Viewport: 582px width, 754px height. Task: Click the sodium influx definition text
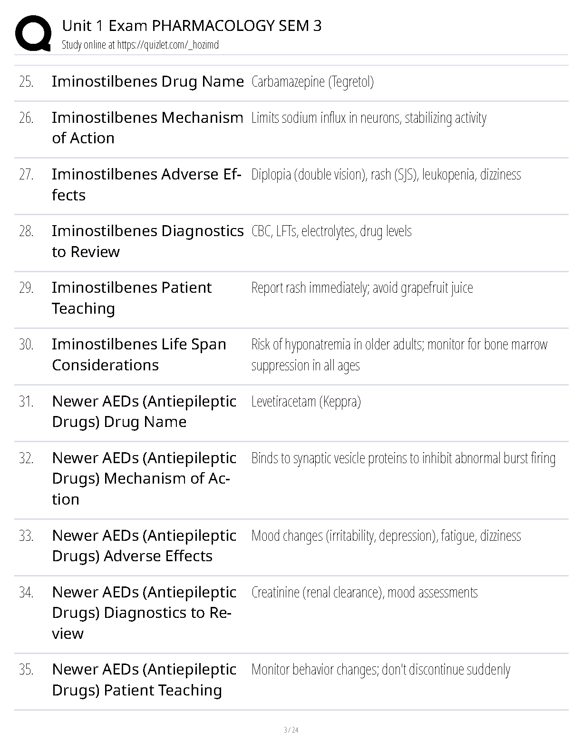click(x=369, y=118)
